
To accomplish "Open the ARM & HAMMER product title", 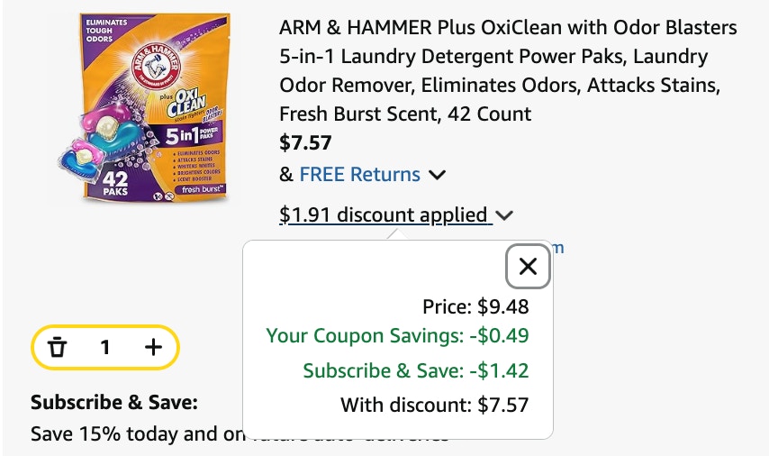I will 508,70.
